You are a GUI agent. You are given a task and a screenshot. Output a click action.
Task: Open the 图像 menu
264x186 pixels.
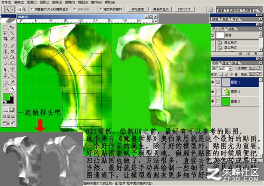pos(32,2)
